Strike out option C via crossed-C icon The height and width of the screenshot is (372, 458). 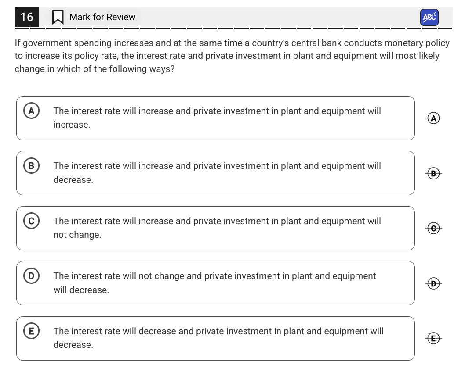[x=434, y=228]
